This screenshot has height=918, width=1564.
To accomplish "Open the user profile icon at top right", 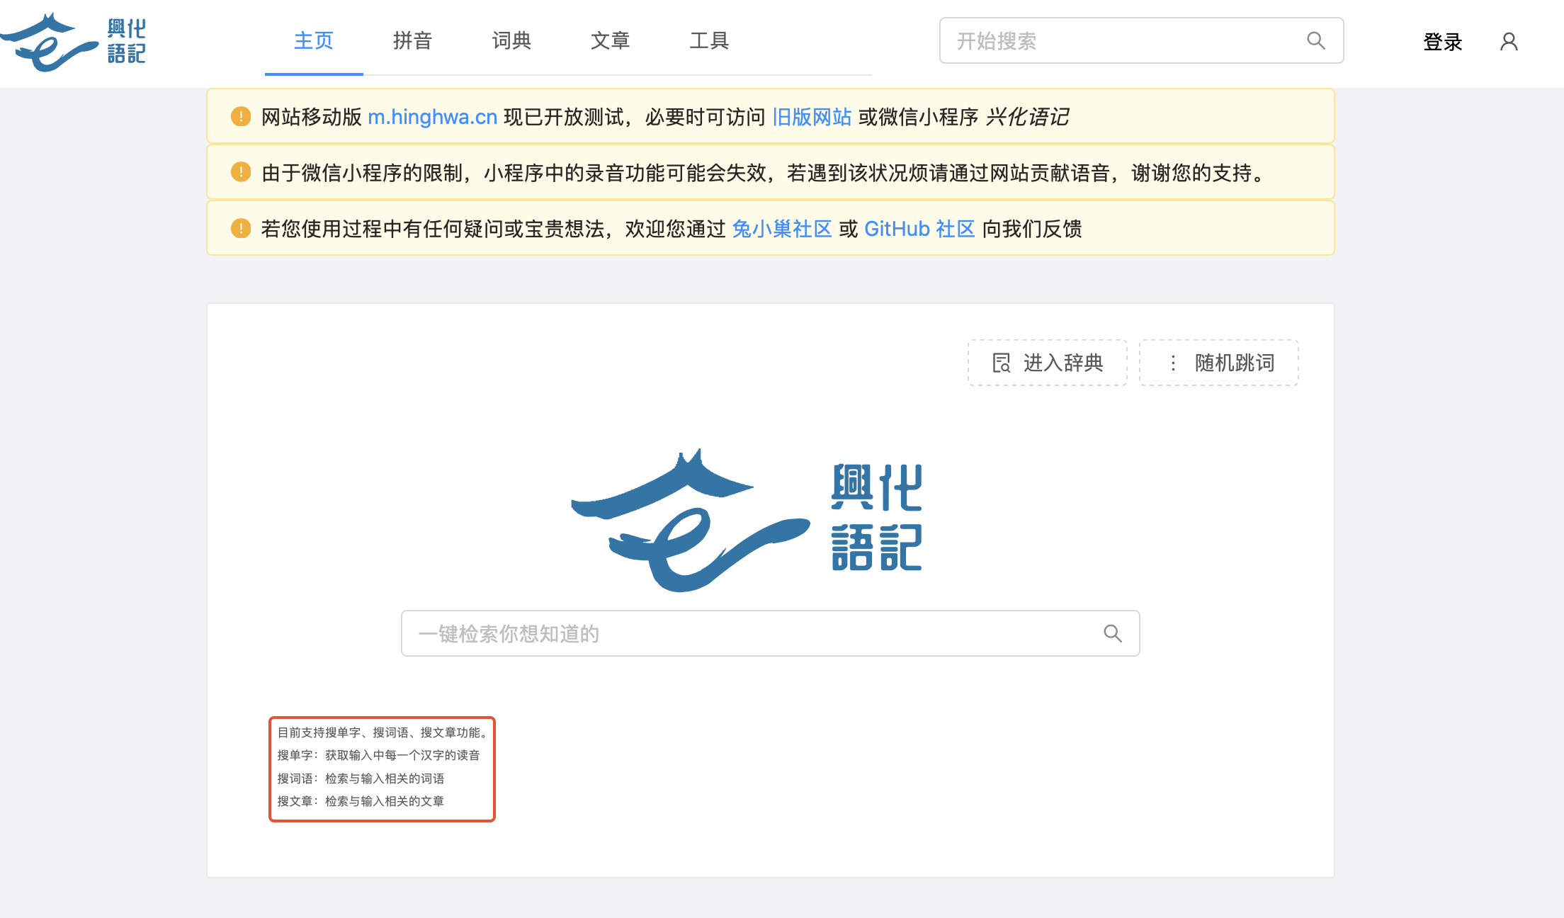I will pyautogui.click(x=1509, y=42).
